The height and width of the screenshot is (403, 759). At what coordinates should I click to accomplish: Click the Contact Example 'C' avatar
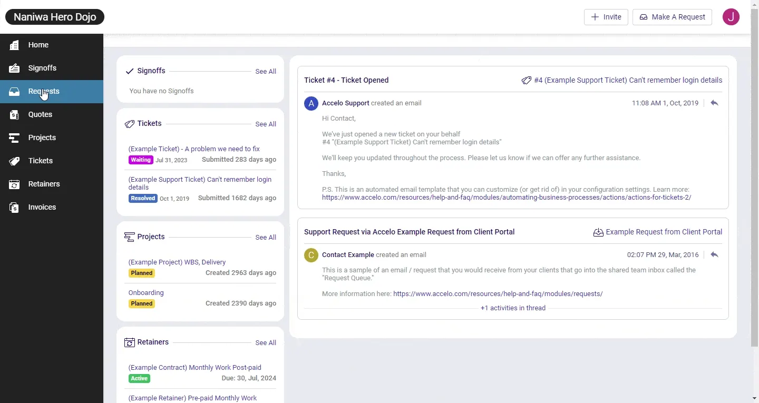311,255
